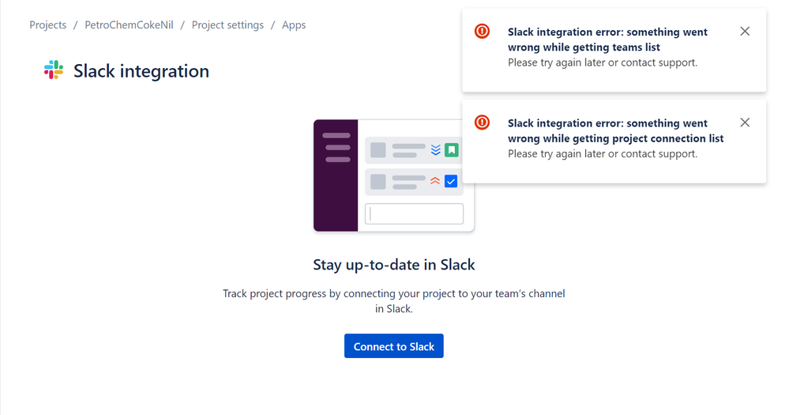Select the Apps breadcrumb item
Screen dimensions: 789x415
294,25
